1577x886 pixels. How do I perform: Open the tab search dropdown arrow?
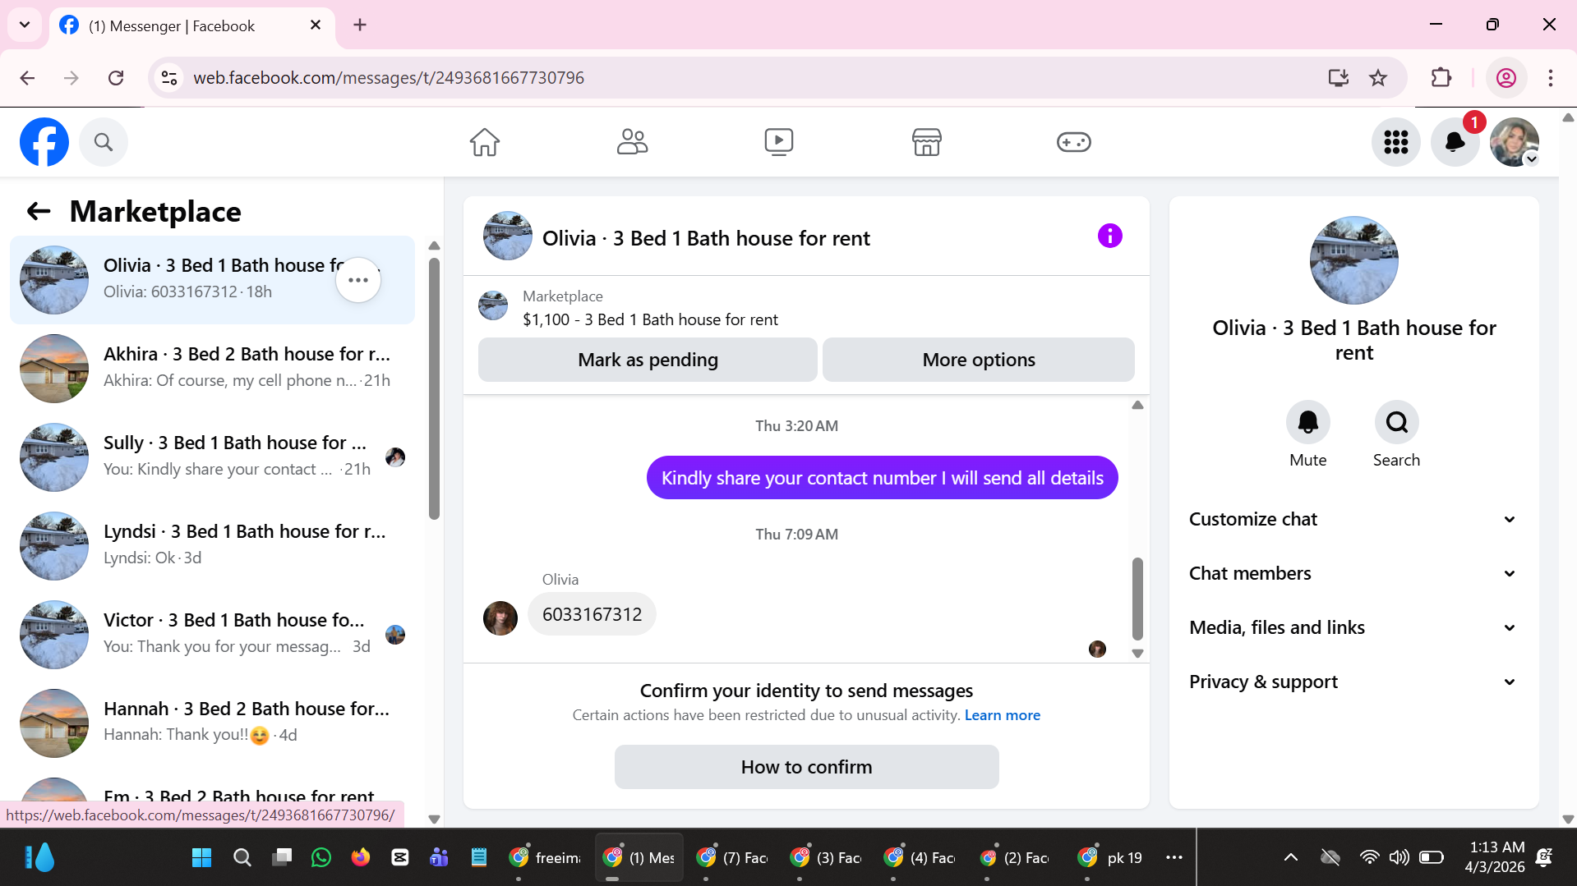point(25,25)
